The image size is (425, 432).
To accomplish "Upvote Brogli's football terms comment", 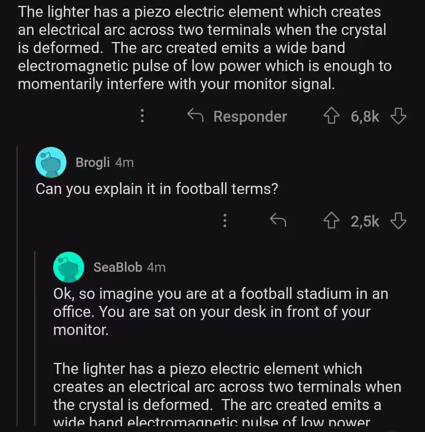I will click(331, 221).
